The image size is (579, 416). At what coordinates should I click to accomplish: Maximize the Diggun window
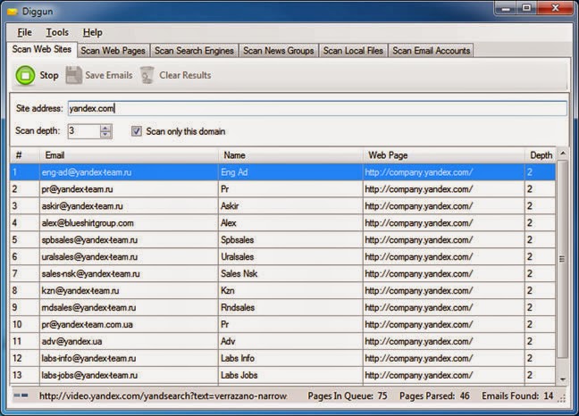tap(526, 8)
